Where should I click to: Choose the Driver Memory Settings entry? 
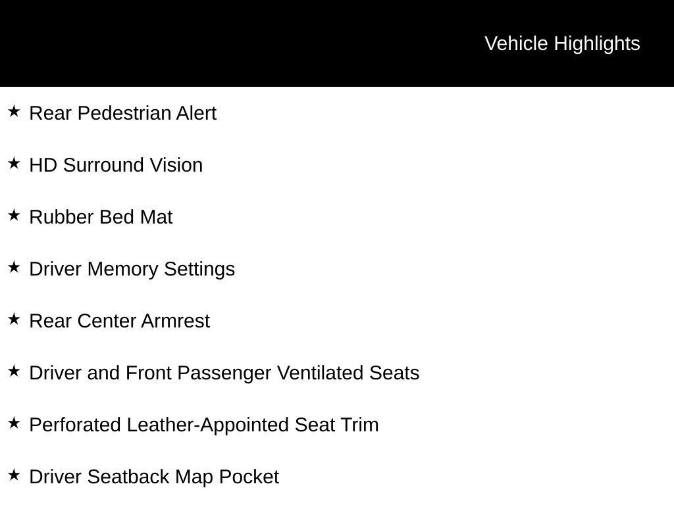click(x=132, y=270)
